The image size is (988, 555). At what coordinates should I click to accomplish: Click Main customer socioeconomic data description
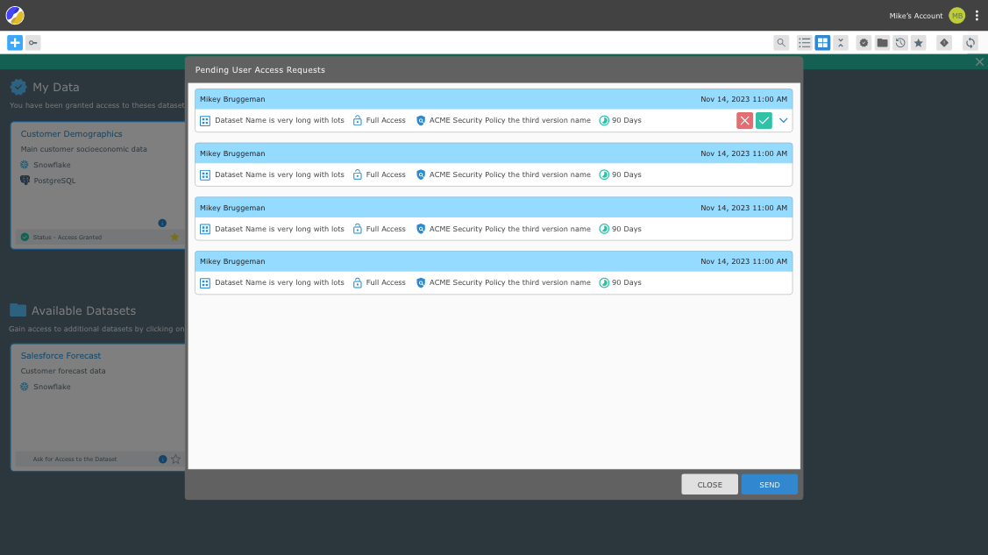click(84, 149)
